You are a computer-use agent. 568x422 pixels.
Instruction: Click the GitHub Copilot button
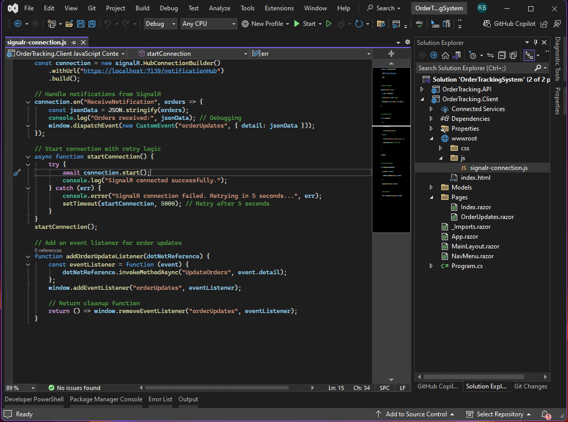(509, 24)
